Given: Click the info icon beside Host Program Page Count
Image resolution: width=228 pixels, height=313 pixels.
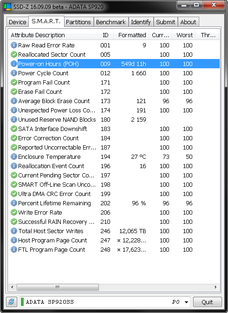Looking at the screenshot, I should click(x=14, y=240).
